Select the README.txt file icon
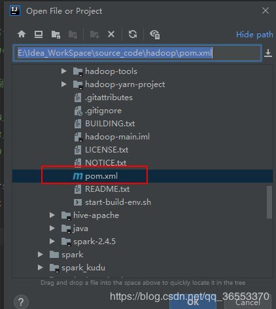Image resolution: width=276 pixels, height=309 pixels. point(78,189)
